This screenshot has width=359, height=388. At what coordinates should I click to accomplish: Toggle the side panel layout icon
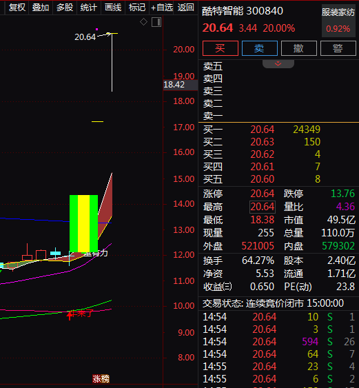coord(156,22)
